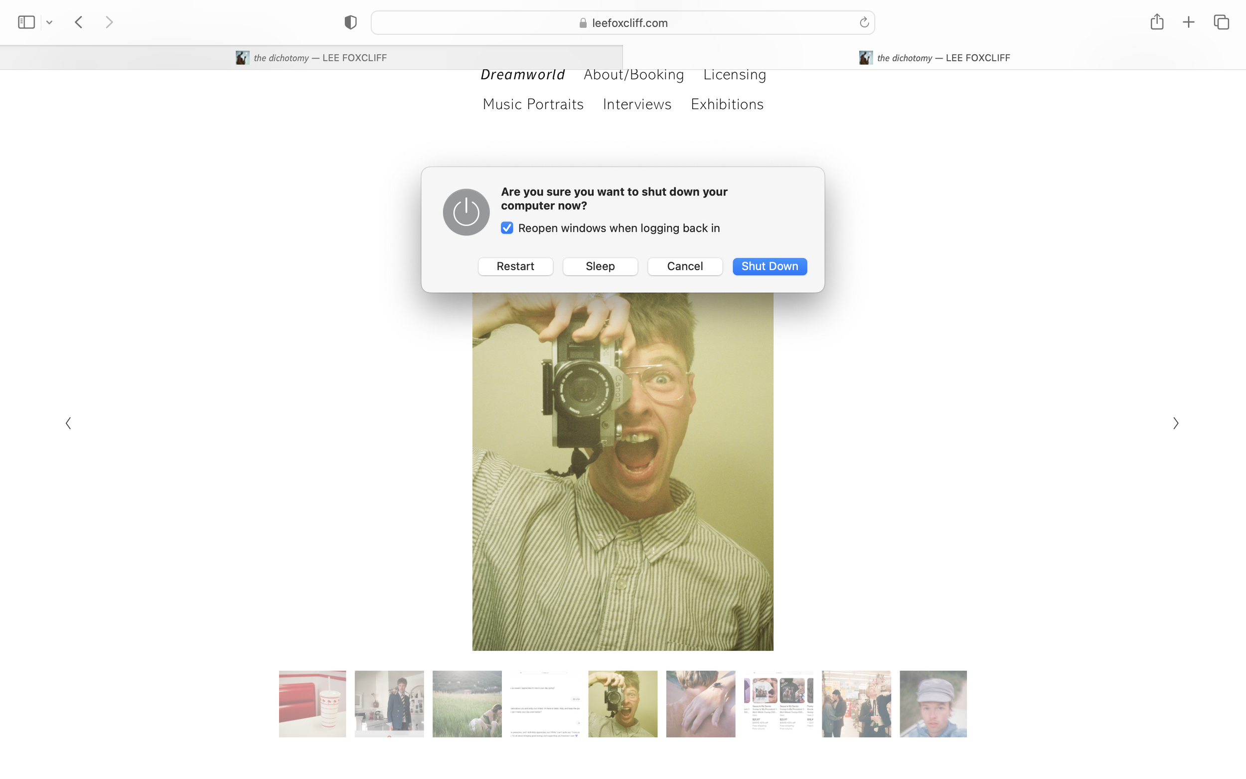Show the next slide using the right chevron
The width and height of the screenshot is (1246, 779).
(1175, 423)
